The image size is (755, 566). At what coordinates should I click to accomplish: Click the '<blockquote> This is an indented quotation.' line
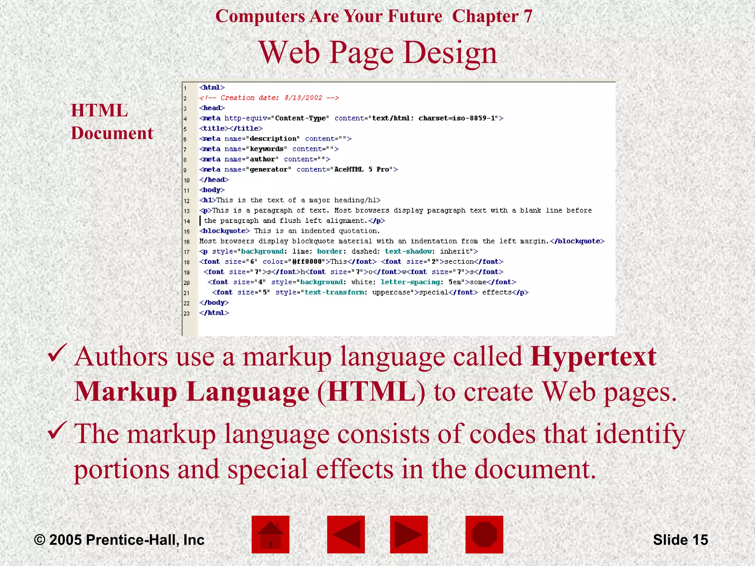(x=289, y=231)
